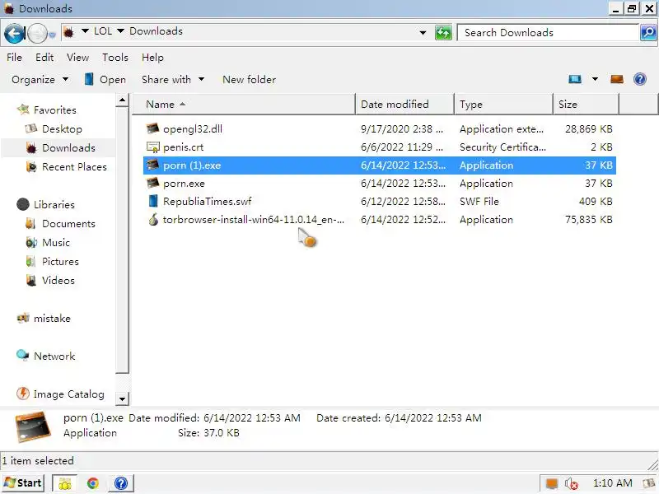Refresh the Downloads folder
This screenshot has height=494, width=659.
tap(443, 33)
